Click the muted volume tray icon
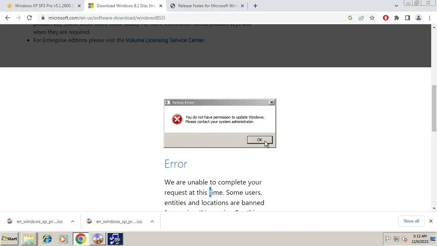This screenshot has height=246, width=437. click(x=405, y=239)
